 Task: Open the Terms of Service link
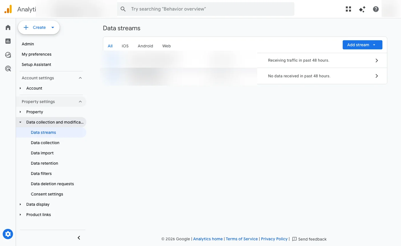coord(242,239)
